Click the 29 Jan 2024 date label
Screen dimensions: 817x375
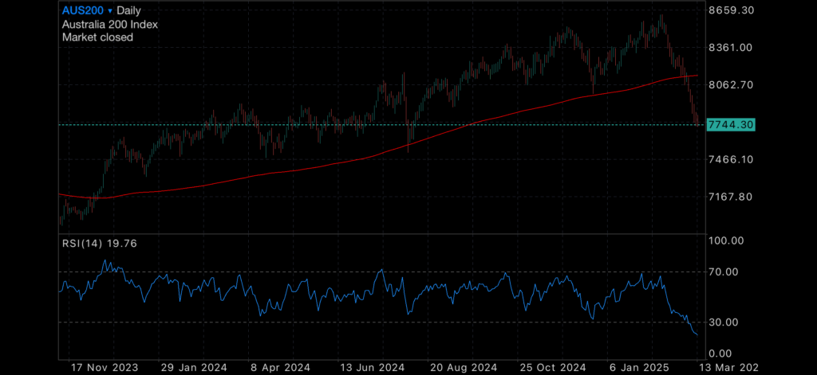coord(194,368)
